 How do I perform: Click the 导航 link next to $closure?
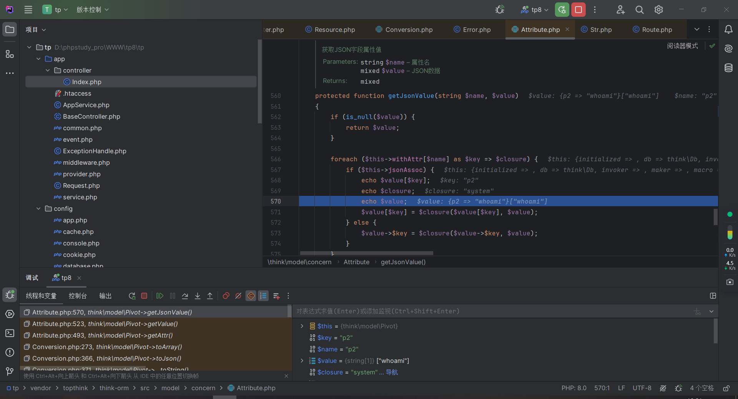point(392,372)
